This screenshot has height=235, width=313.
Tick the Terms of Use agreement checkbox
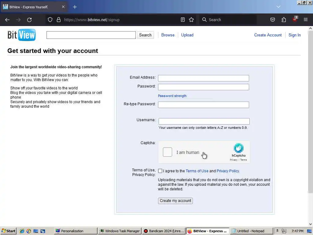(x=160, y=171)
